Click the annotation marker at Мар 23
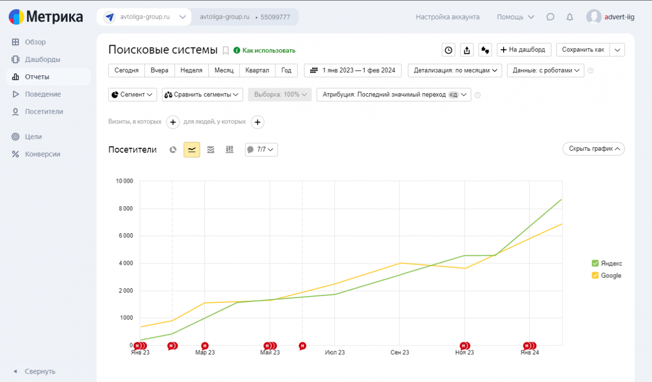 coord(205,346)
